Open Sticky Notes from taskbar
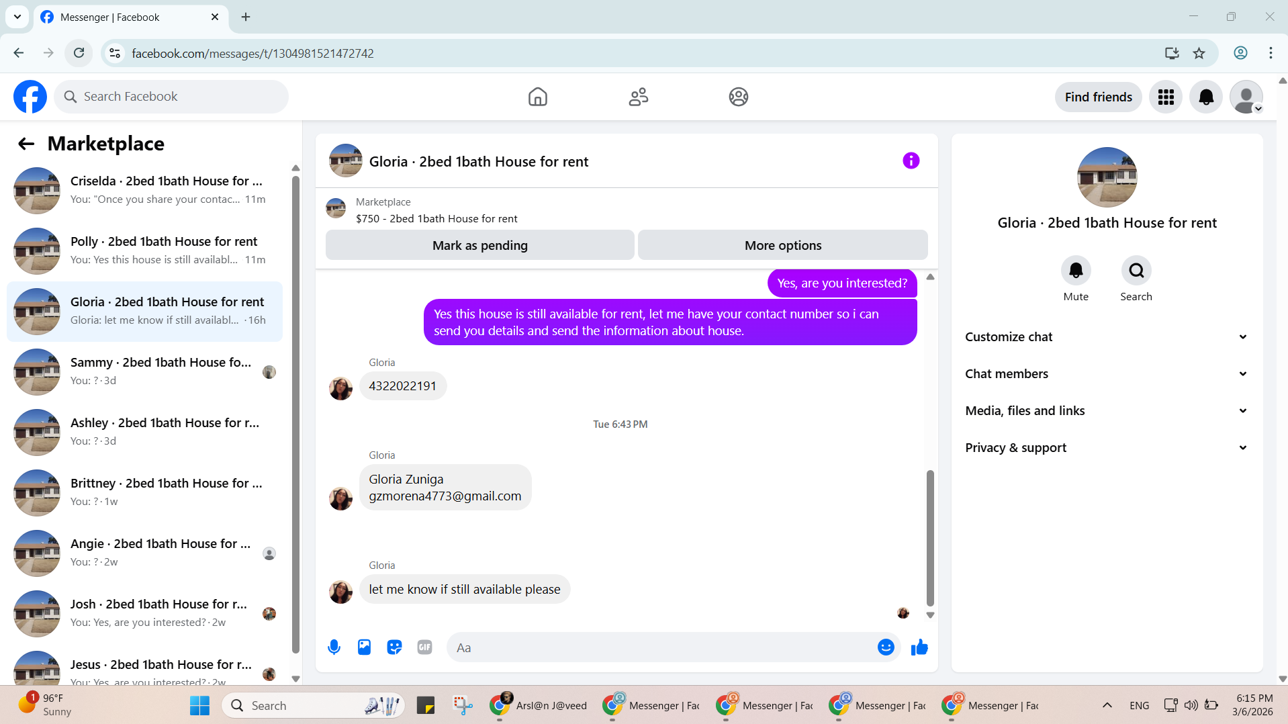The height and width of the screenshot is (724, 1288). click(x=426, y=705)
